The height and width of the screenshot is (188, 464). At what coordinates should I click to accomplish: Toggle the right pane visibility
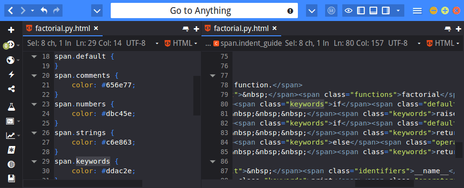point(386,11)
